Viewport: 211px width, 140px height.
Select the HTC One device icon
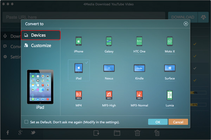point(140,42)
